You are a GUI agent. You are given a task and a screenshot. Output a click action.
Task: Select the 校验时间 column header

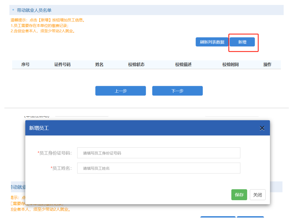(230, 65)
